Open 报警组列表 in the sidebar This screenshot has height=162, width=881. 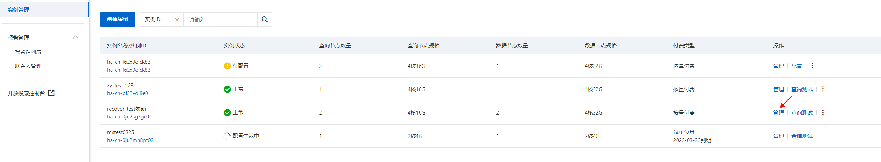28,52
